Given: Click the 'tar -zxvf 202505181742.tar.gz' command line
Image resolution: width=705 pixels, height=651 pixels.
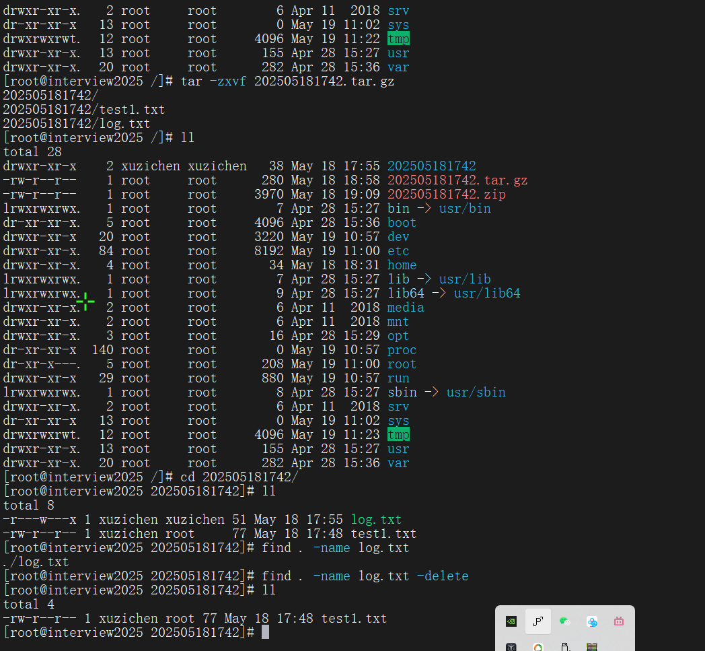Looking at the screenshot, I should [x=287, y=81].
